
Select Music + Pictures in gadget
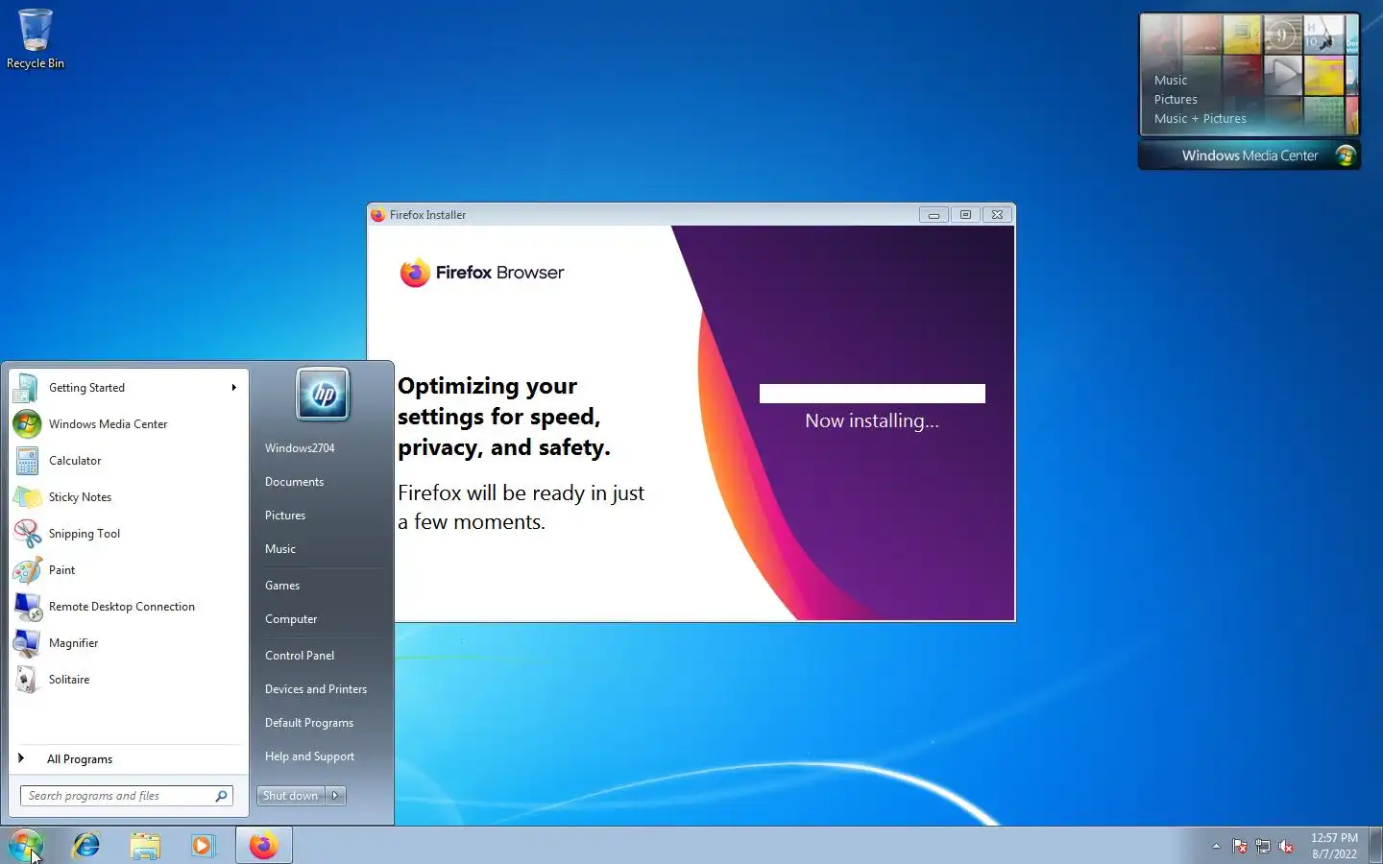coord(1201,119)
